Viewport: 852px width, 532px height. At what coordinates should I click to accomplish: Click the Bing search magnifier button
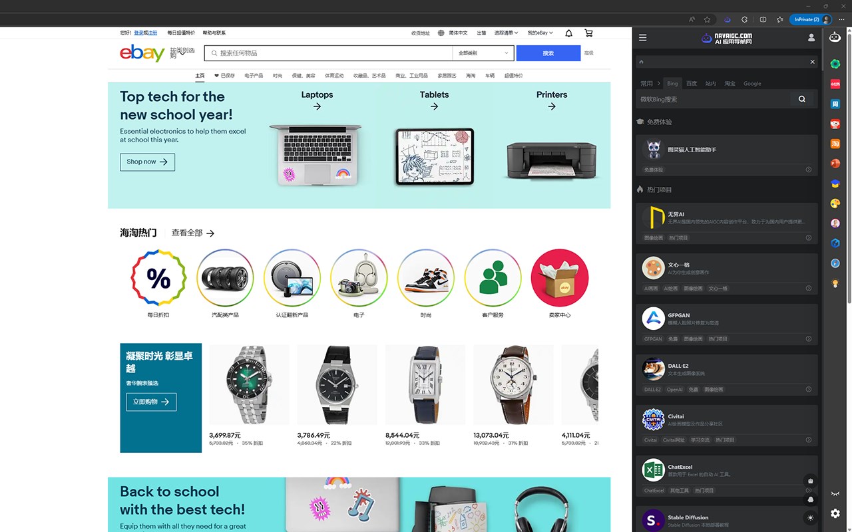coord(802,99)
